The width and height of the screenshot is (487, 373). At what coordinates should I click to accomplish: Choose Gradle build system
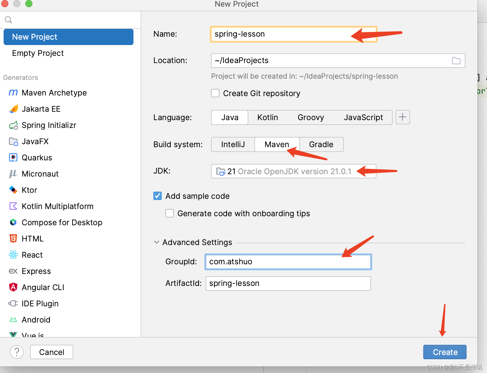click(x=321, y=144)
